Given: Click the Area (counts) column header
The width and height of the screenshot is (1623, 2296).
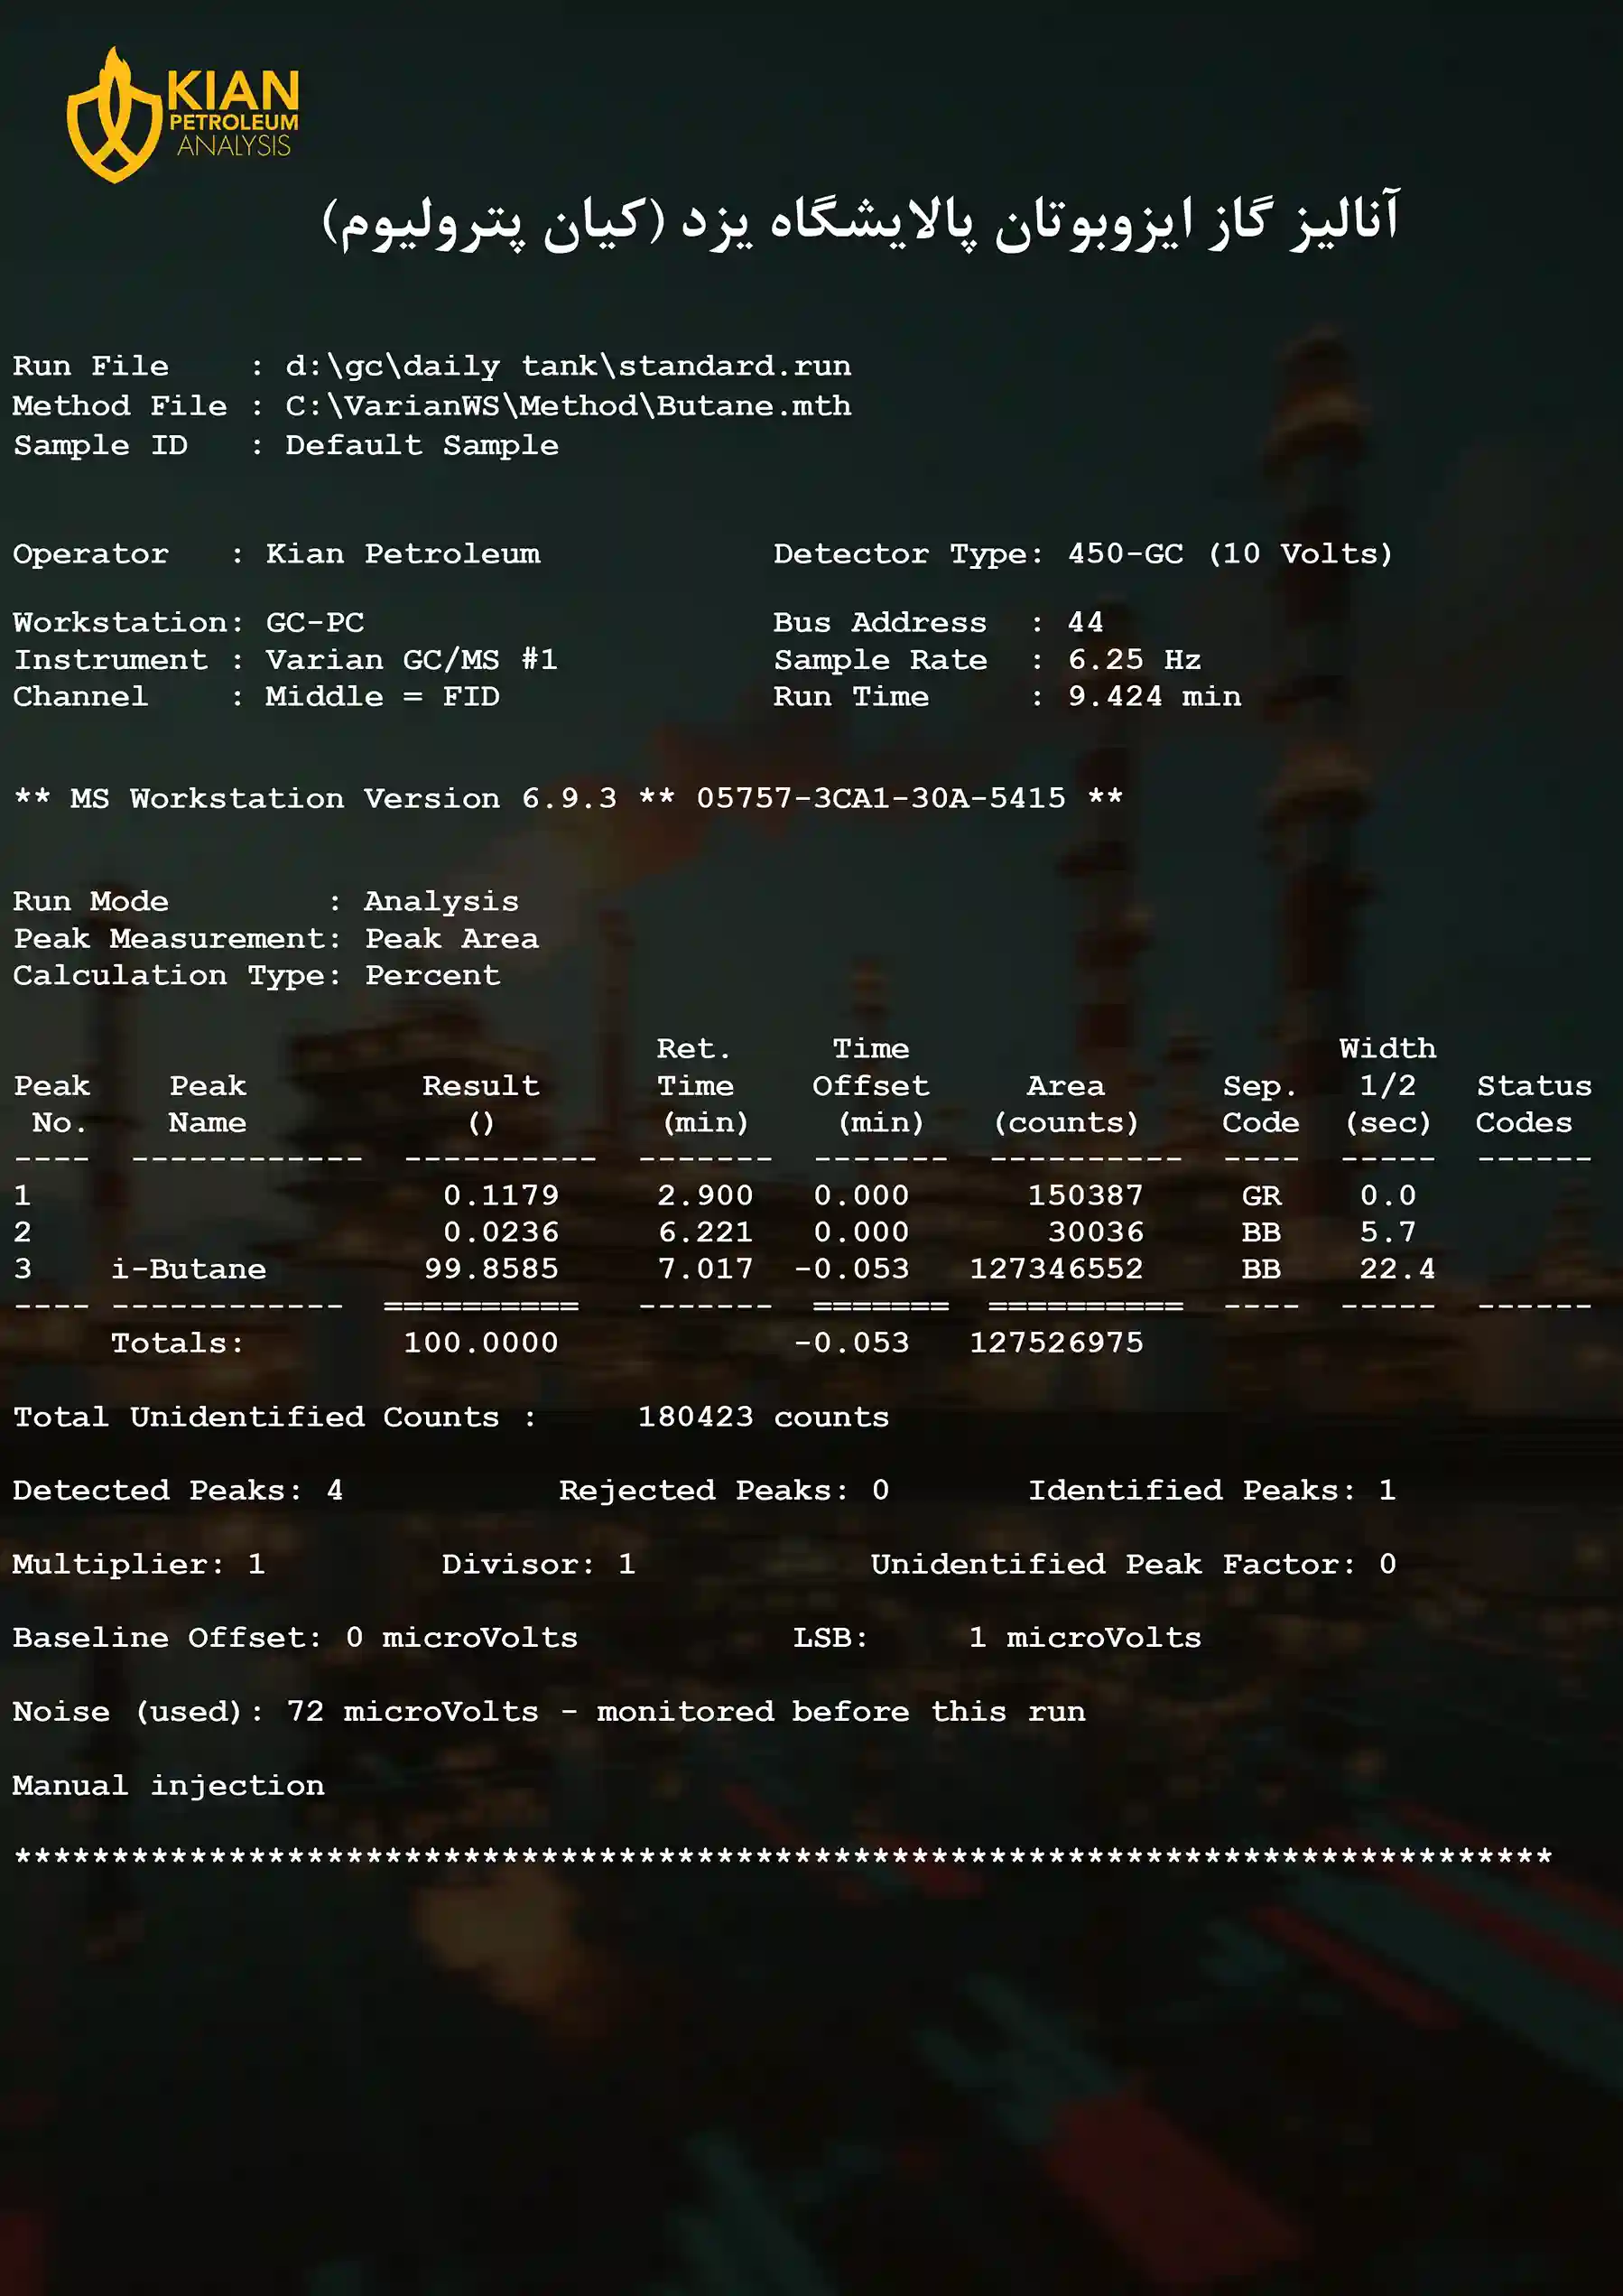Looking at the screenshot, I should click(x=1065, y=1104).
